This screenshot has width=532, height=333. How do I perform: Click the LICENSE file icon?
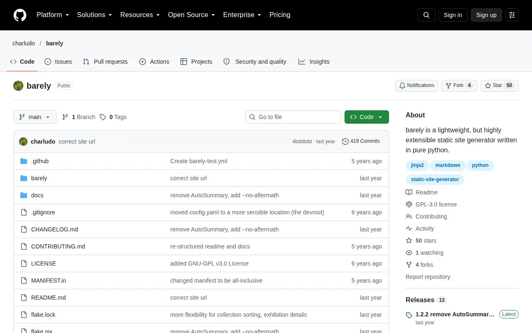point(24,263)
